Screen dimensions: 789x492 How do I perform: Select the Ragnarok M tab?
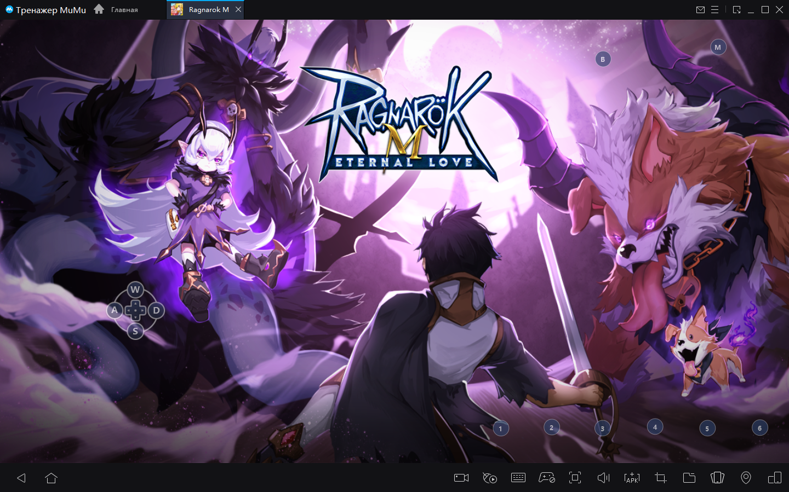coord(203,10)
